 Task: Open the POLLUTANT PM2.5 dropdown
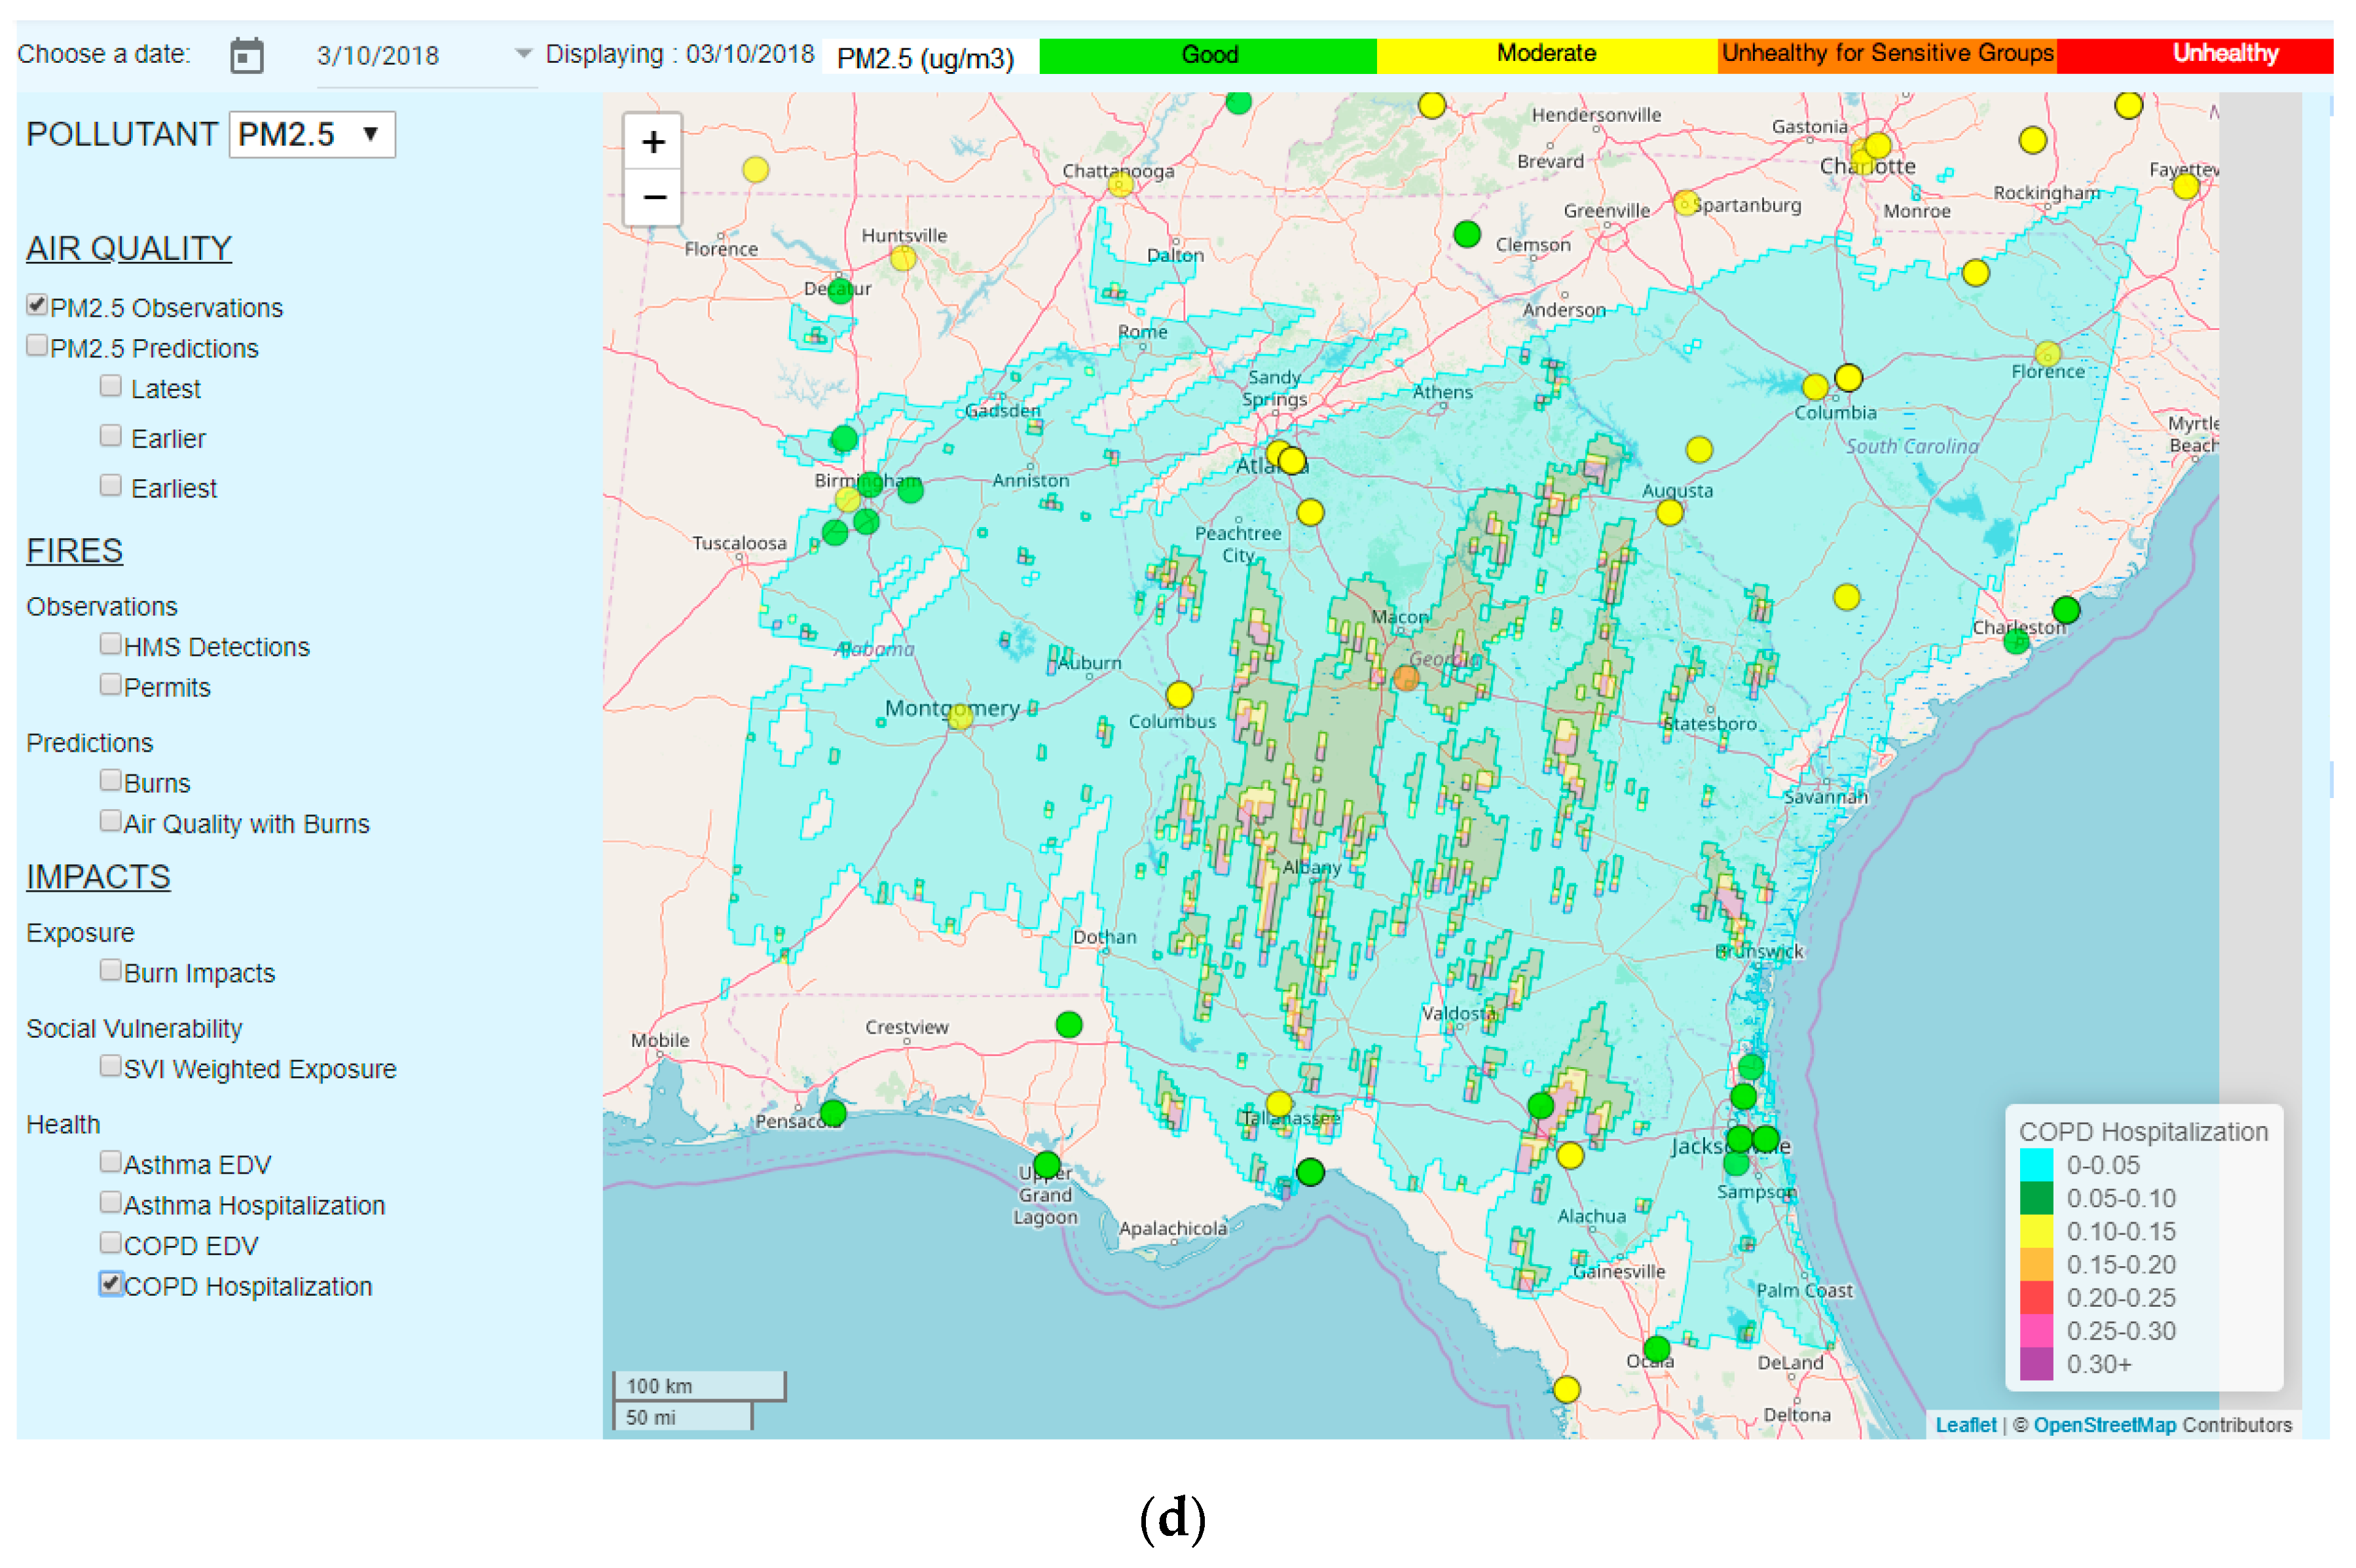[x=312, y=134]
